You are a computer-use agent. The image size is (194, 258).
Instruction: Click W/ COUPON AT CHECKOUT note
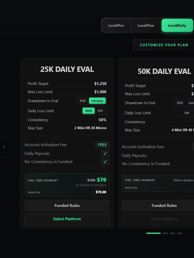tap(91, 185)
